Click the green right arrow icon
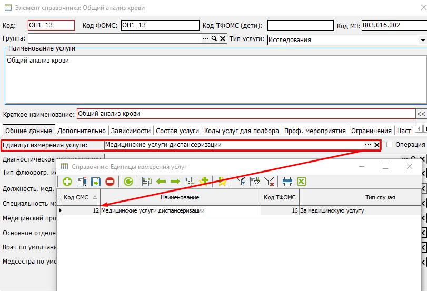The width and height of the screenshot is (427, 291). (175, 182)
